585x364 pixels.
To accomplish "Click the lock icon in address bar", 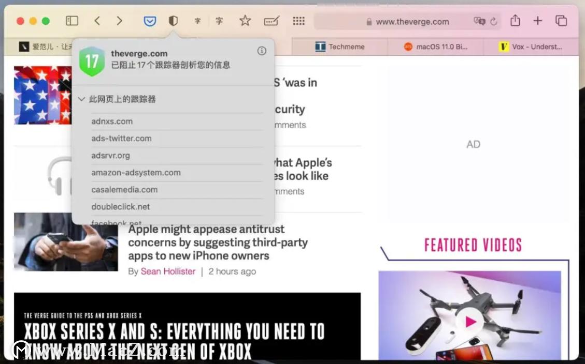I will (x=369, y=22).
